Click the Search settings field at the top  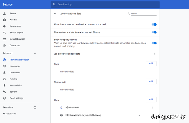pos(105,4)
